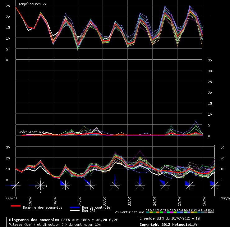230x227 pixels.
Task: Select wind rose between 21/07 and 22/07 labels
Action: tap(90, 185)
